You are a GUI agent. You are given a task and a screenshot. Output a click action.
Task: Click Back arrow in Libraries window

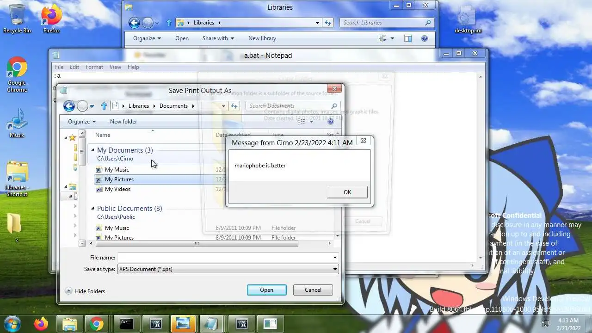click(134, 23)
